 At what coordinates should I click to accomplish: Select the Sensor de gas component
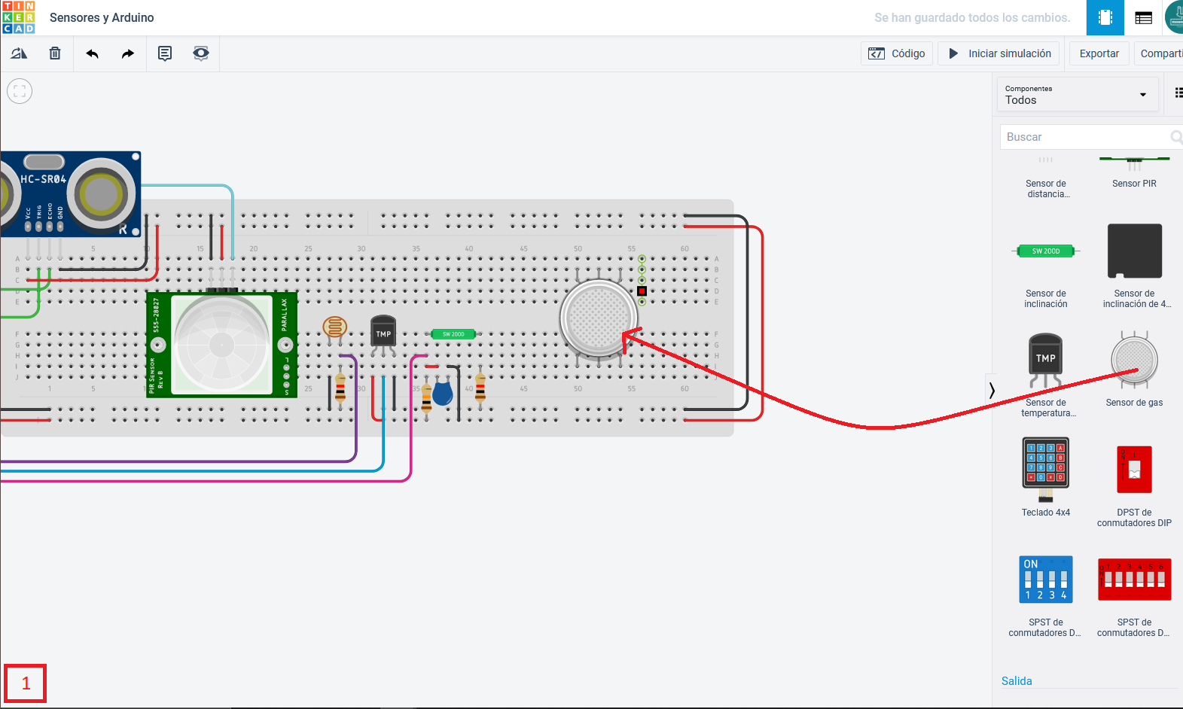1134,369
